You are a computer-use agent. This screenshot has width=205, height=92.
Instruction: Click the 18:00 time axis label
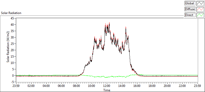click(x=152, y=86)
